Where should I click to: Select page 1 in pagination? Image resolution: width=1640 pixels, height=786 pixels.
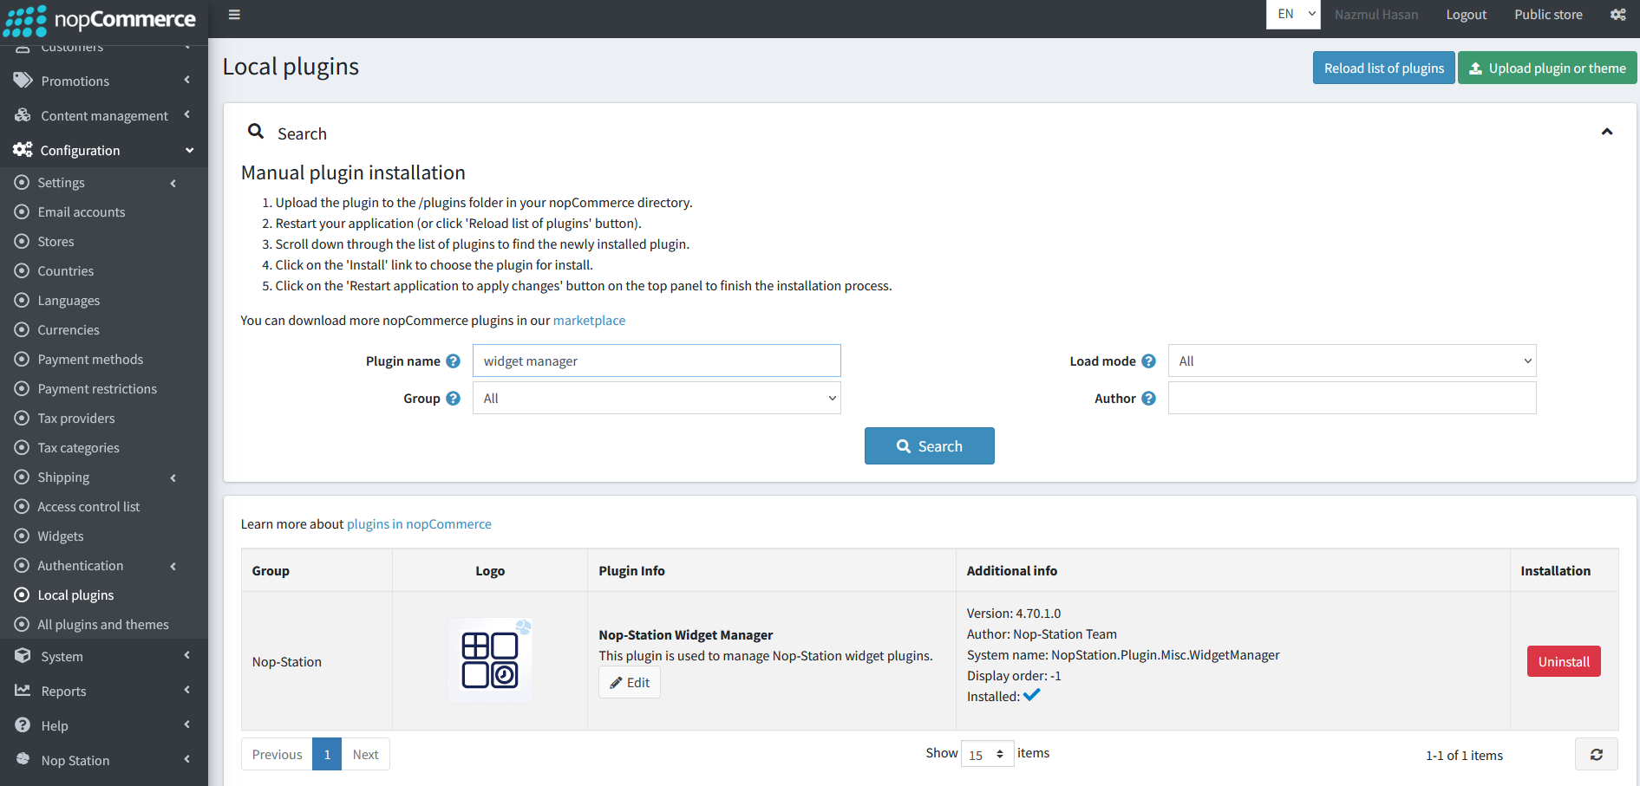(327, 754)
